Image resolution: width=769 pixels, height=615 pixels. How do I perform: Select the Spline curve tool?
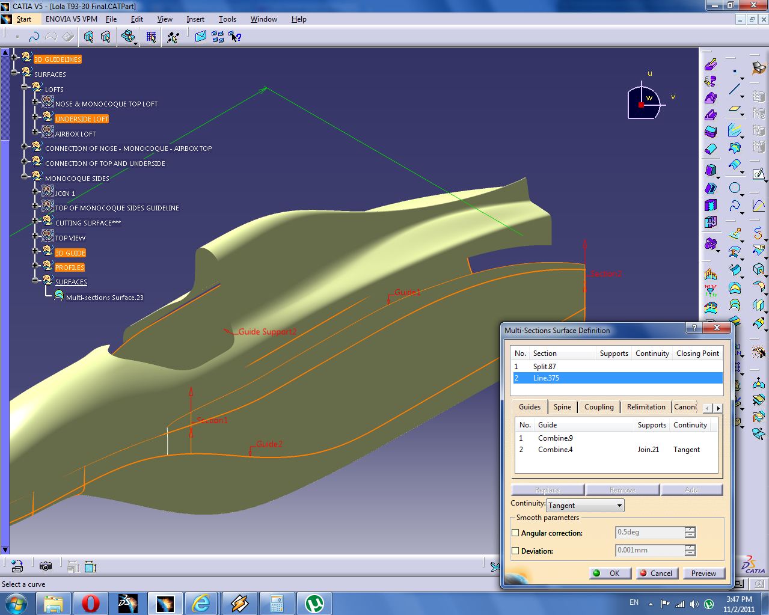[x=735, y=204]
